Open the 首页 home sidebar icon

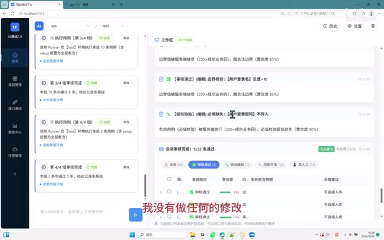pyautogui.click(x=15, y=58)
